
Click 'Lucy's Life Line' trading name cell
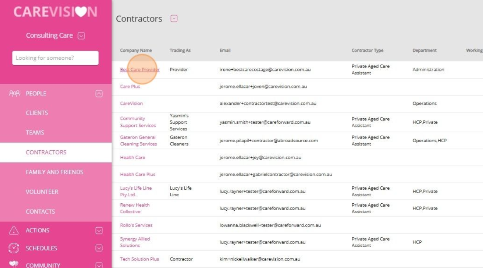(x=181, y=192)
